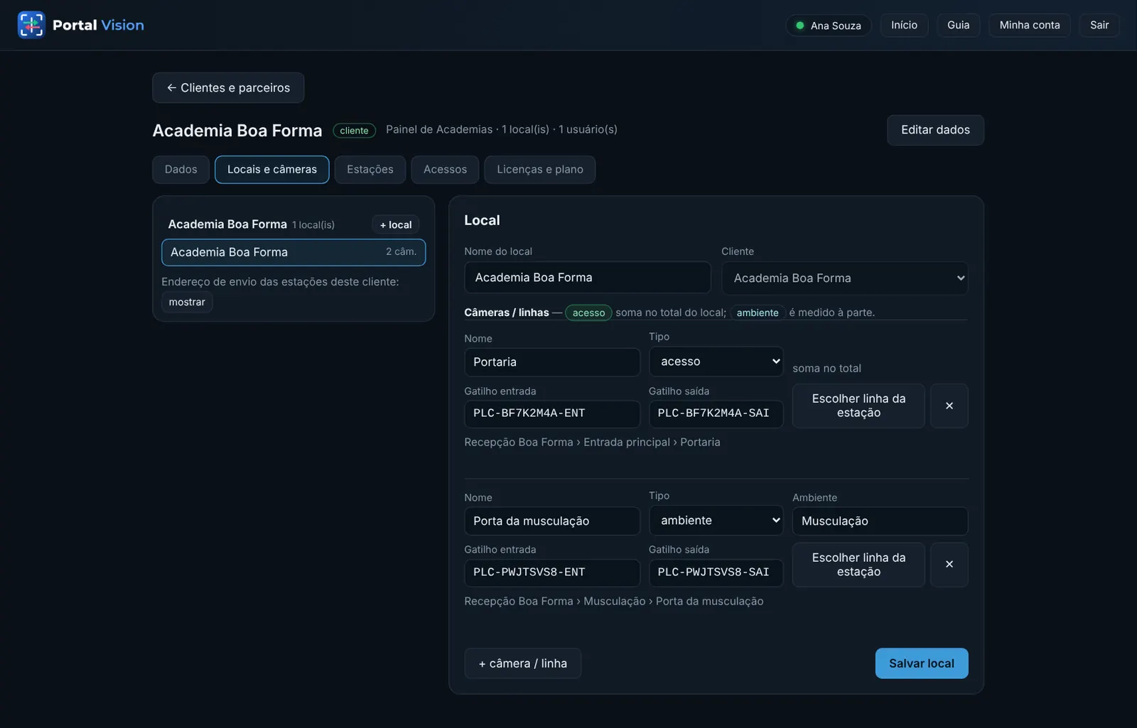Screen dimensions: 1137x728
Task: Click the green 'acesso' legend badge
Action: [588, 313]
